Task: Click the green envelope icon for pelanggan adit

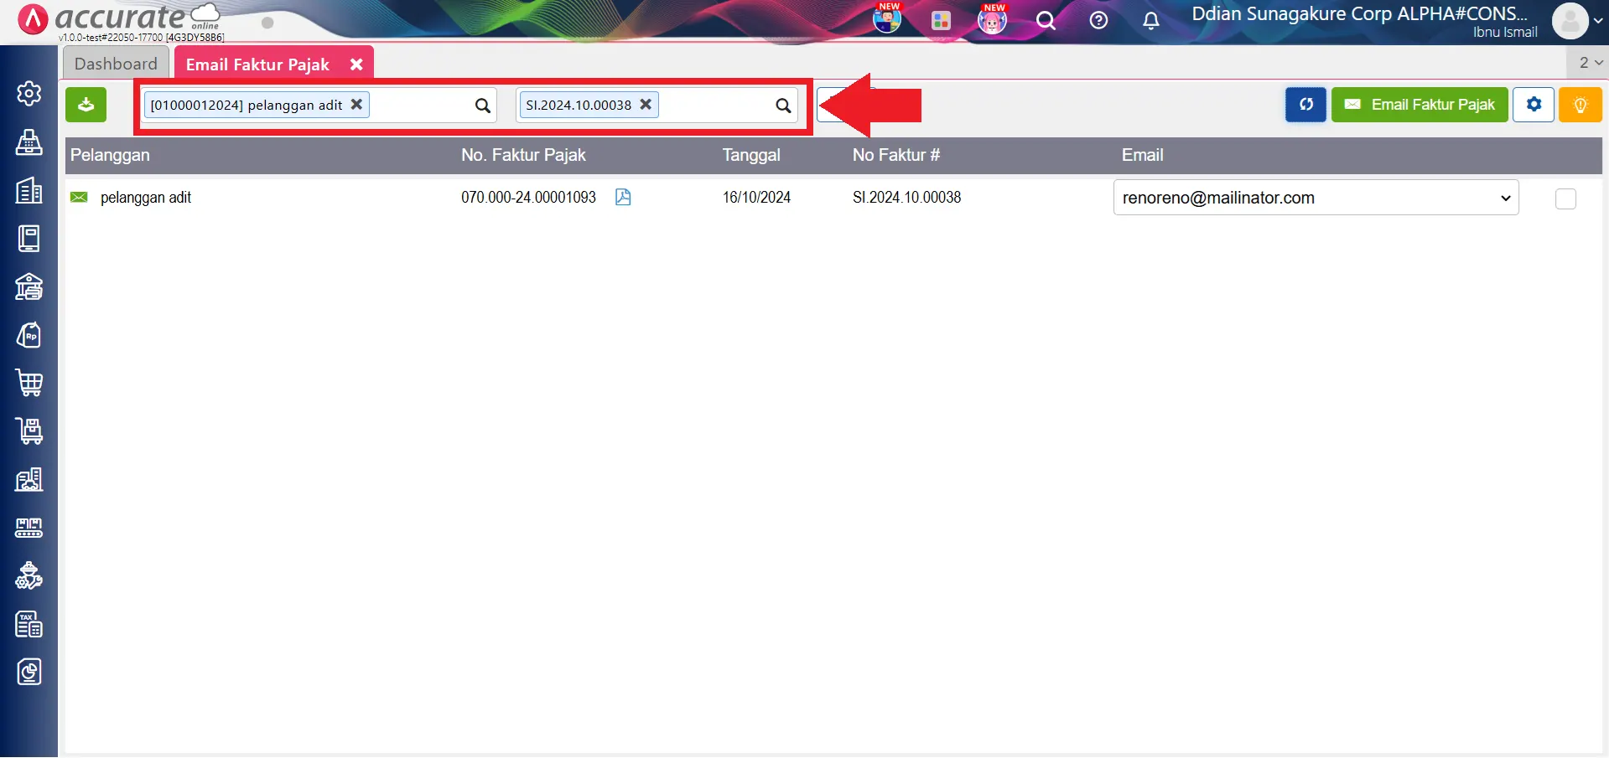Action: click(79, 198)
